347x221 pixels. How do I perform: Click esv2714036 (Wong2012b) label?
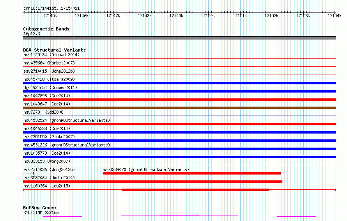(49, 169)
